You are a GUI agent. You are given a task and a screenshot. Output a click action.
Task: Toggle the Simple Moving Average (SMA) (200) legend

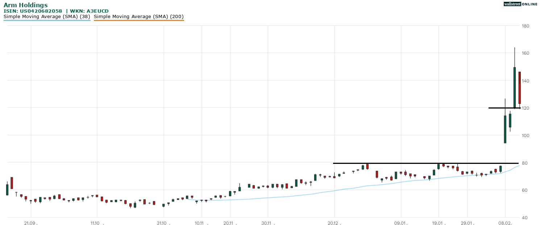coord(139,16)
